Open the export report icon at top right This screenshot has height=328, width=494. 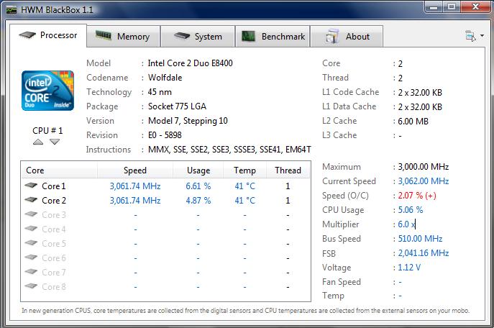(x=471, y=36)
